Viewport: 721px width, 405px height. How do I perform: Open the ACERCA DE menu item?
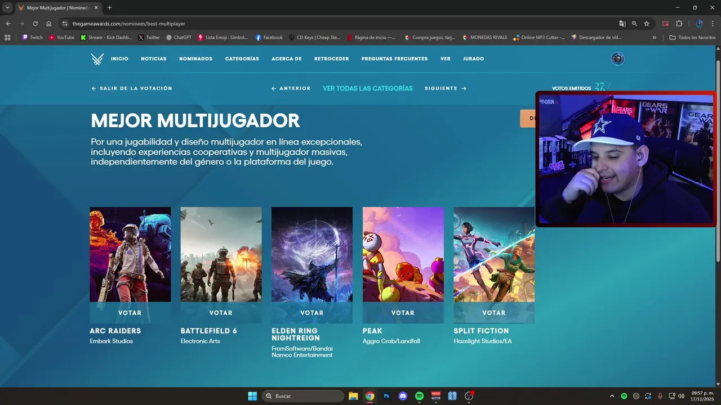pyautogui.click(x=287, y=59)
